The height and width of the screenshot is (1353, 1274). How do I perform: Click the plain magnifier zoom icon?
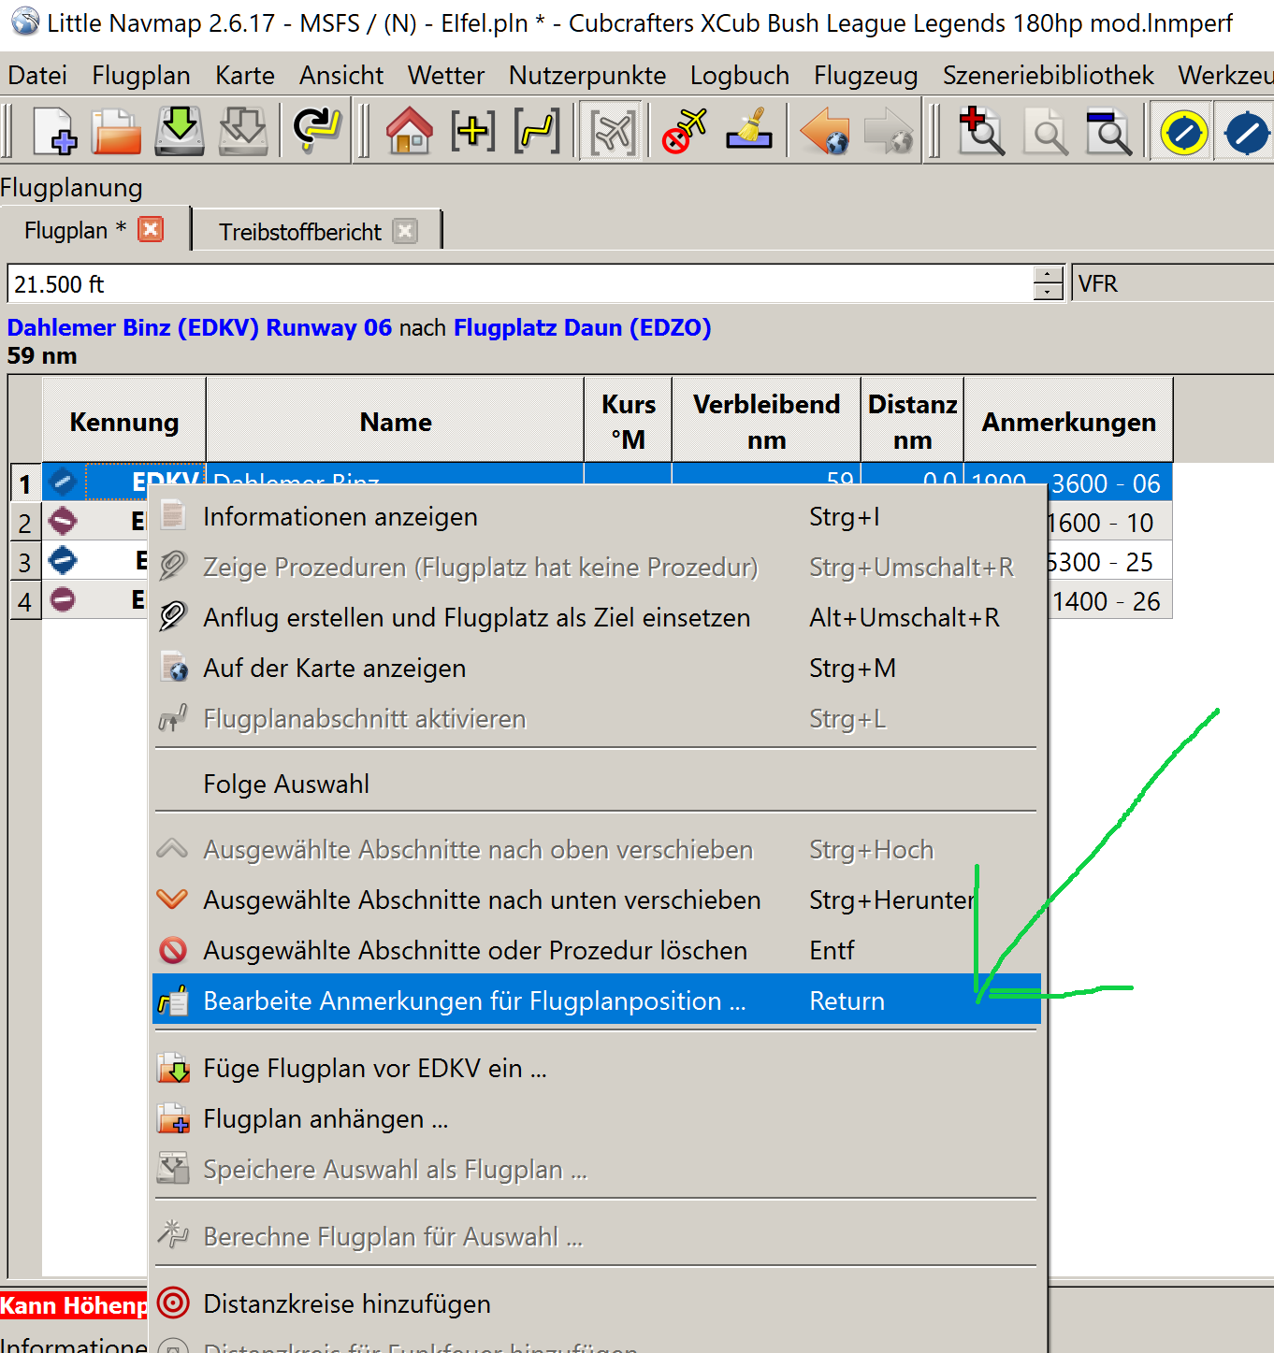click(x=1046, y=131)
